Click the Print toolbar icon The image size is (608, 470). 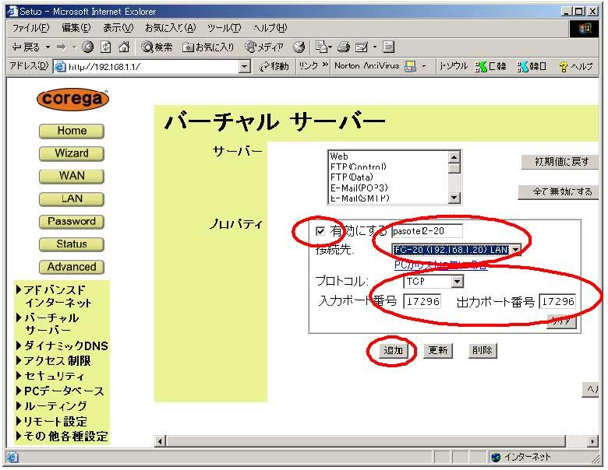pos(341,47)
